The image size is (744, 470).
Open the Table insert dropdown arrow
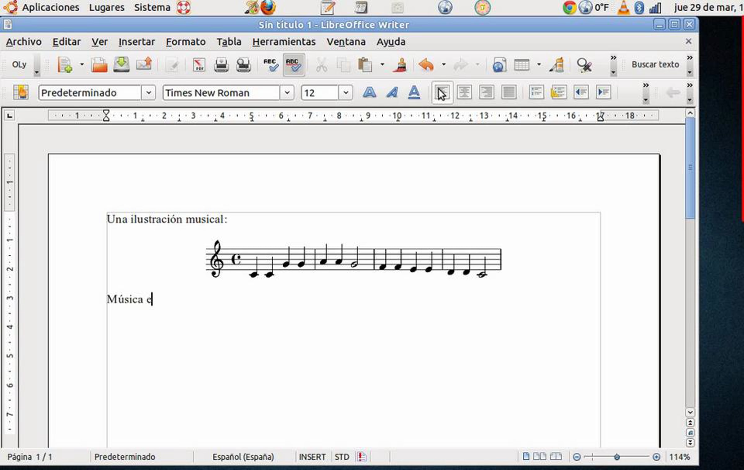[539, 65]
